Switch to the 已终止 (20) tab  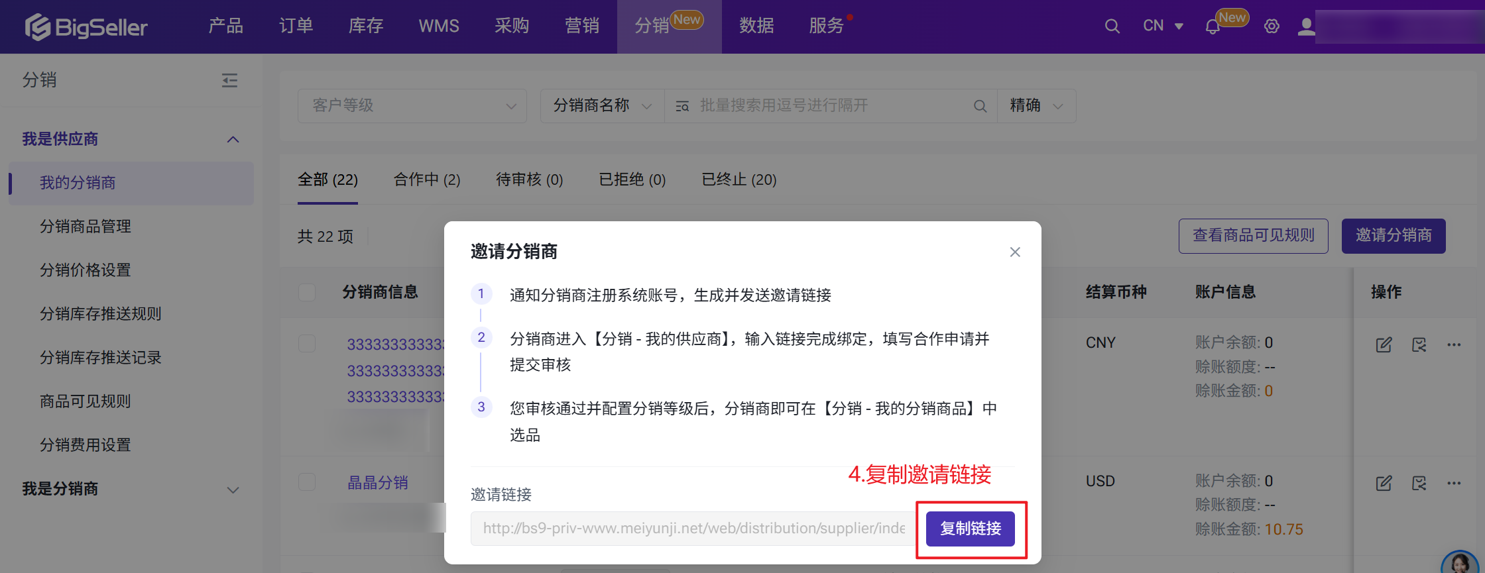pos(739,180)
